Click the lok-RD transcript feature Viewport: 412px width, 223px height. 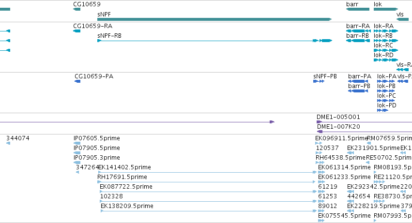point(386,60)
